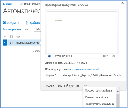Click the upload arrow icon for добавить
This screenshot has width=128, height=108.
[27, 23]
